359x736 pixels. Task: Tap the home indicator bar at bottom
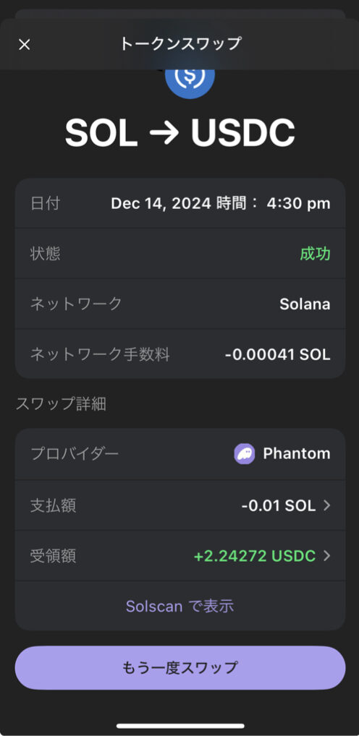coord(180,726)
